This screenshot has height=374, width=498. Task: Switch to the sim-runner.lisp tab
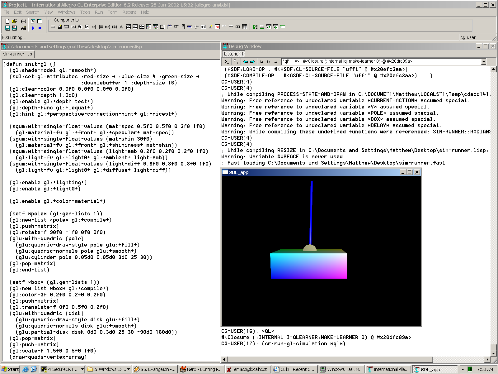[x=18, y=54]
